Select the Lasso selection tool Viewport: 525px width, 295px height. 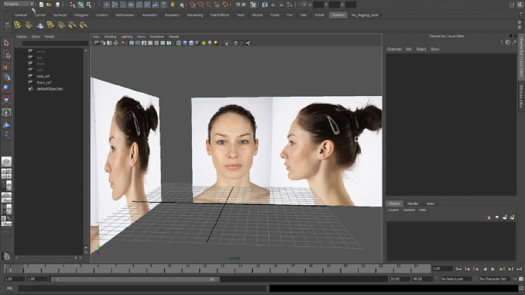6,55
